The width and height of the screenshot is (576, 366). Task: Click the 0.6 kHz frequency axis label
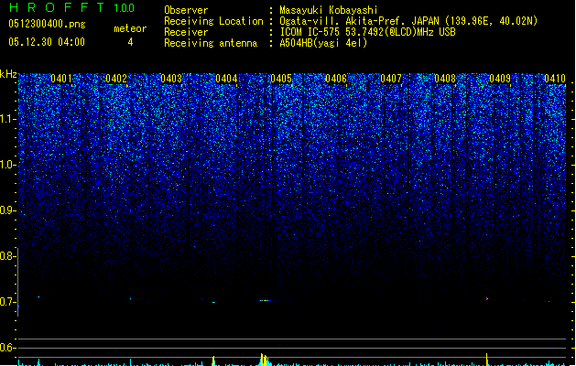click(x=8, y=348)
